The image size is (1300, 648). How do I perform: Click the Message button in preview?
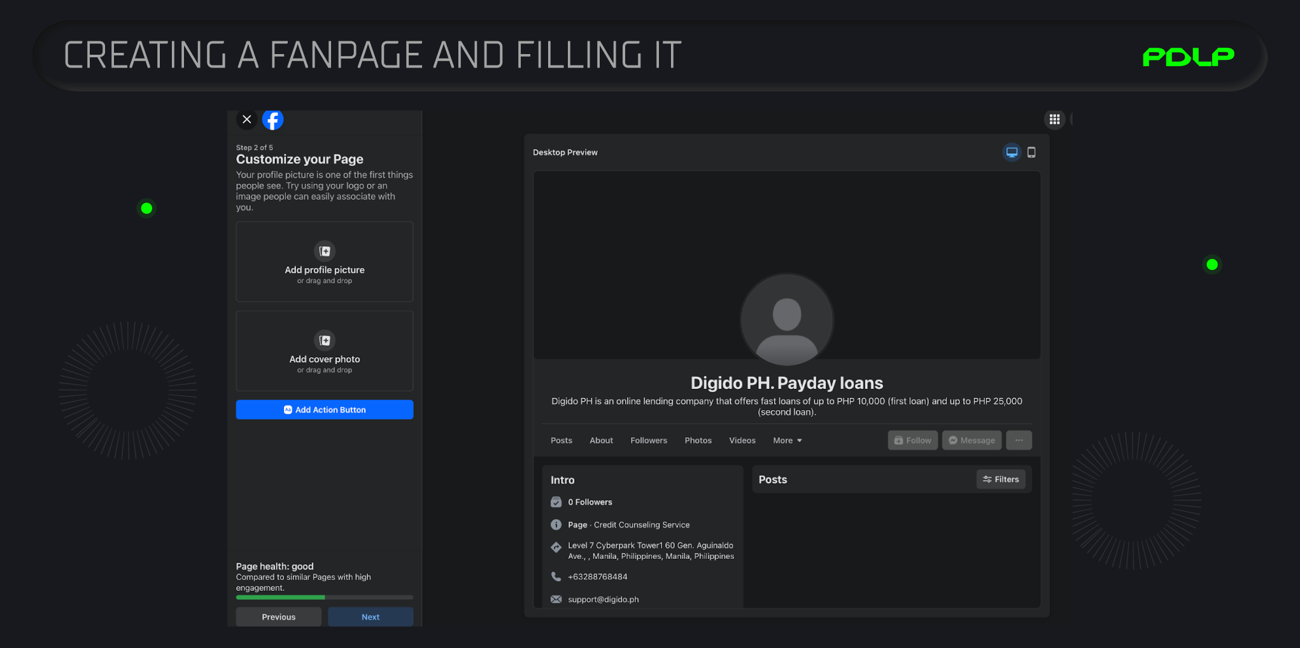(972, 440)
